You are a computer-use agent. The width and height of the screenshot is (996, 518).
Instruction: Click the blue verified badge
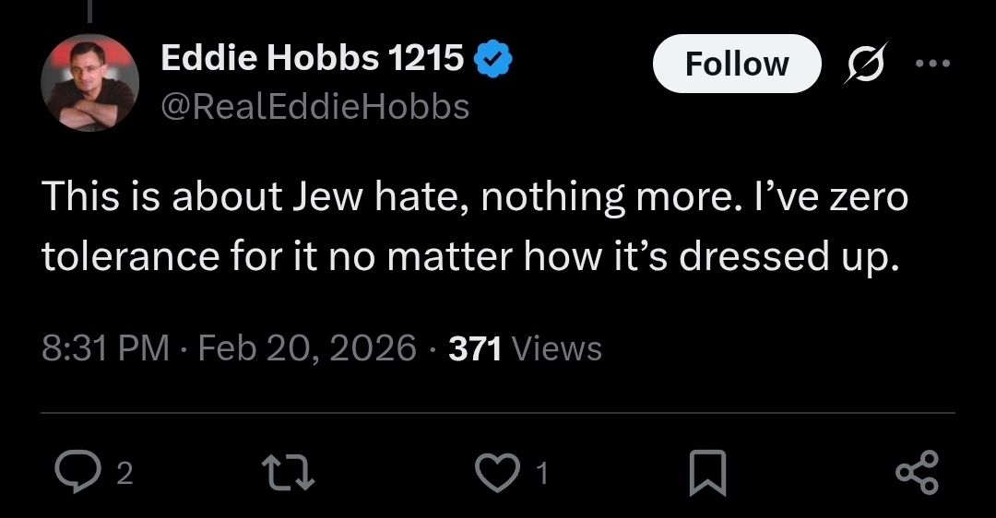(492, 62)
